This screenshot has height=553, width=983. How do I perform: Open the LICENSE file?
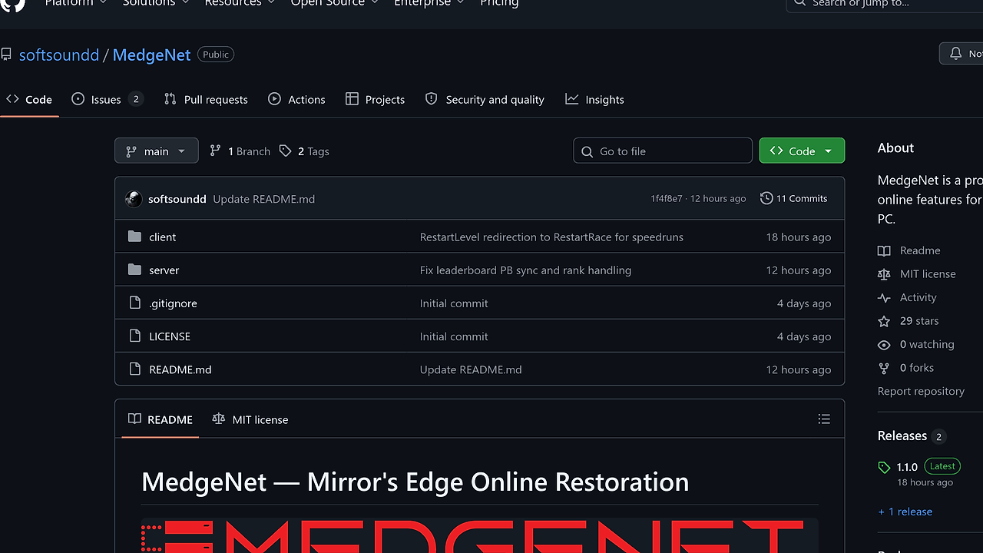(x=170, y=336)
